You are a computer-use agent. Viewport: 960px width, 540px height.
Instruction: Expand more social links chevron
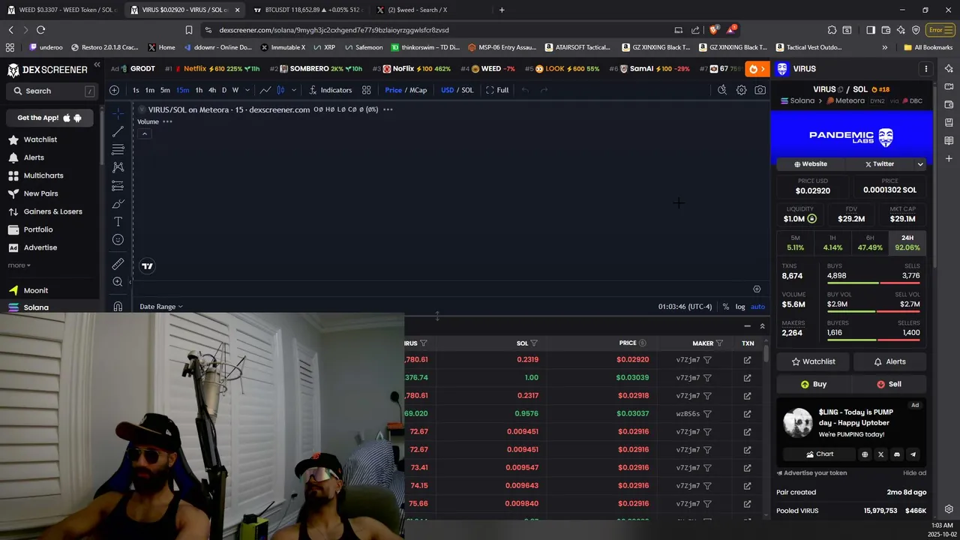click(920, 164)
